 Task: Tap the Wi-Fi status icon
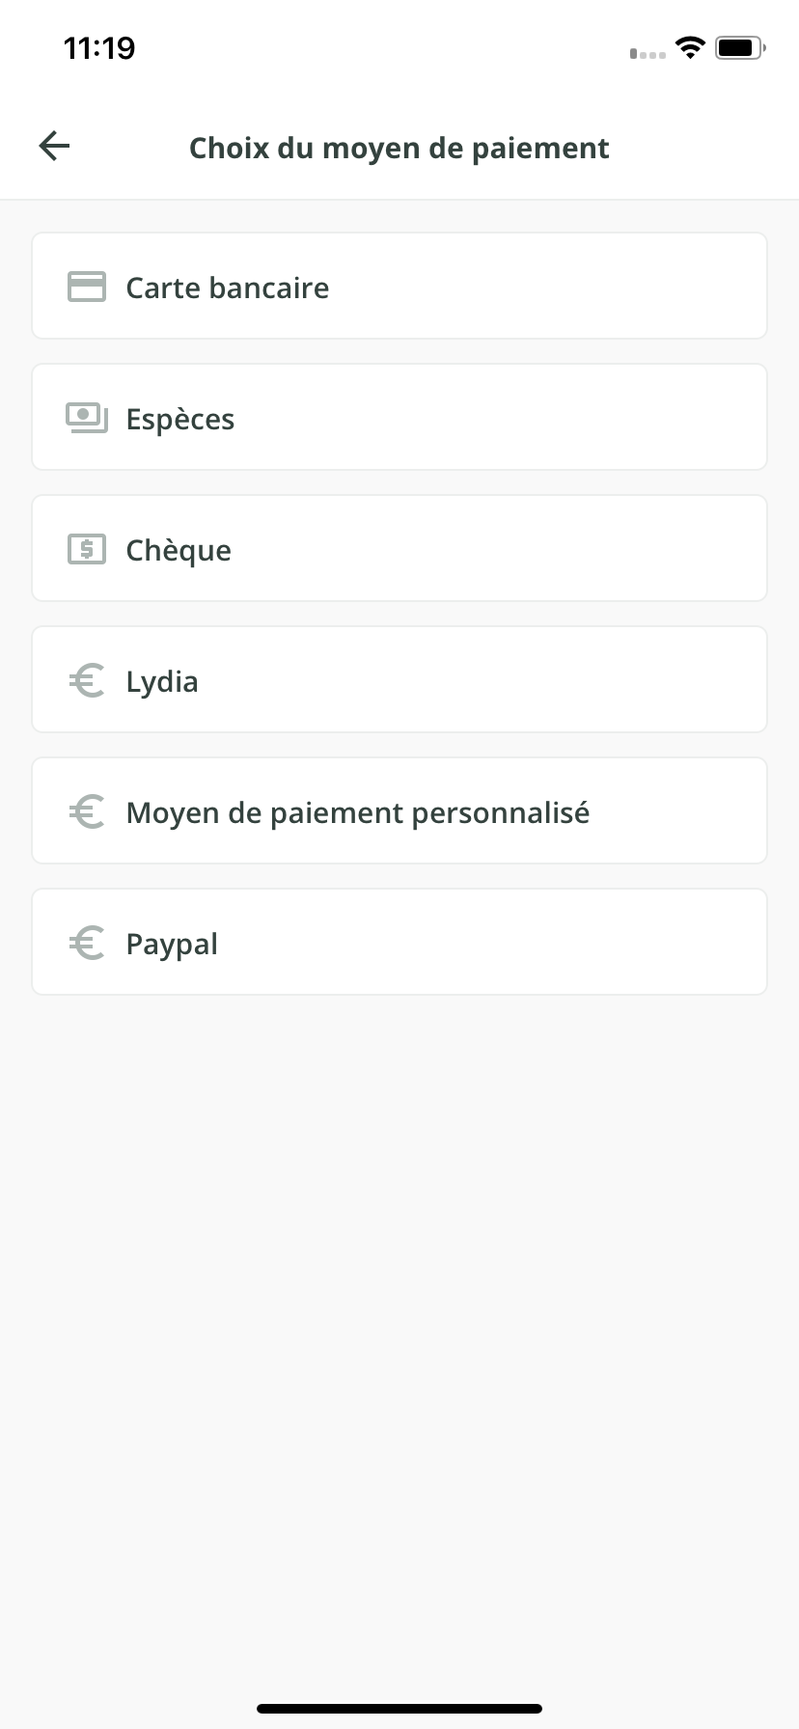pyautogui.click(x=690, y=47)
